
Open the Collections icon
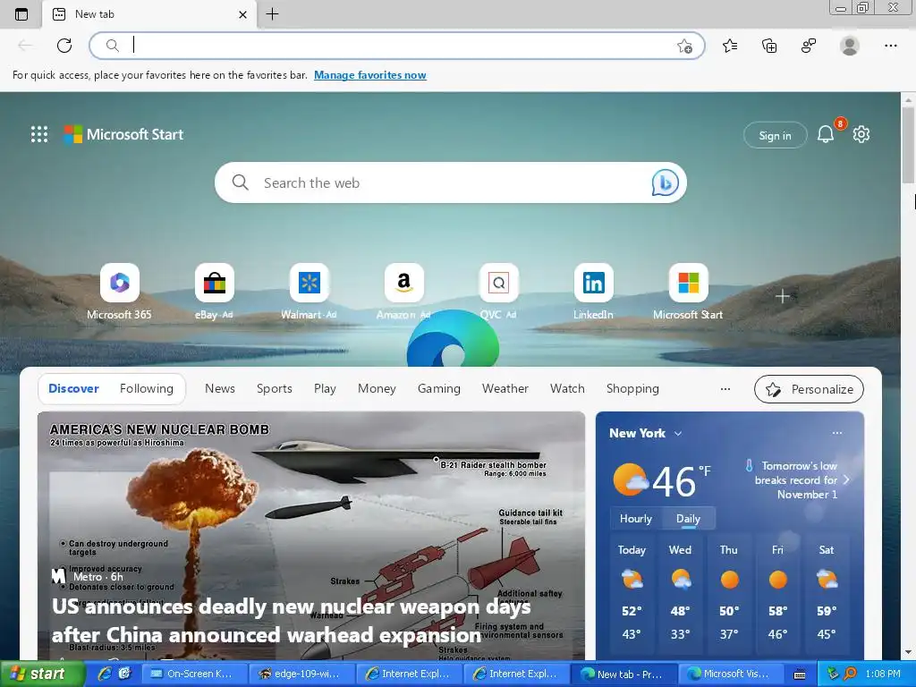(x=769, y=46)
